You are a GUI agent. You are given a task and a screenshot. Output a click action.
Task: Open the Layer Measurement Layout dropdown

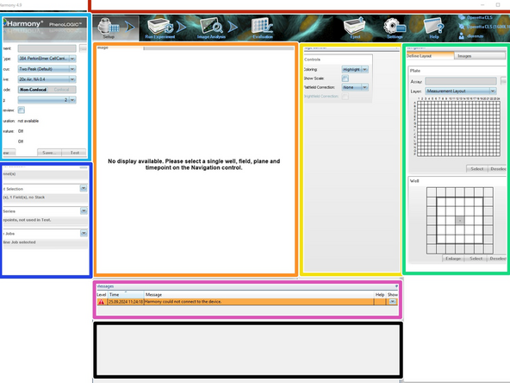(461, 91)
